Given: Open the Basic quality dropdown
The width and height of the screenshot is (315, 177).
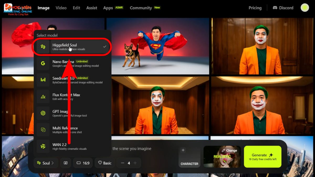Looking at the screenshot, I should coord(105,163).
